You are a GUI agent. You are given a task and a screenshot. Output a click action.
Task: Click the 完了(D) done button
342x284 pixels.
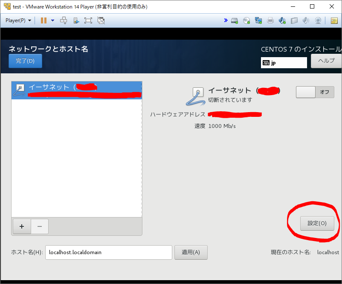pos(25,61)
